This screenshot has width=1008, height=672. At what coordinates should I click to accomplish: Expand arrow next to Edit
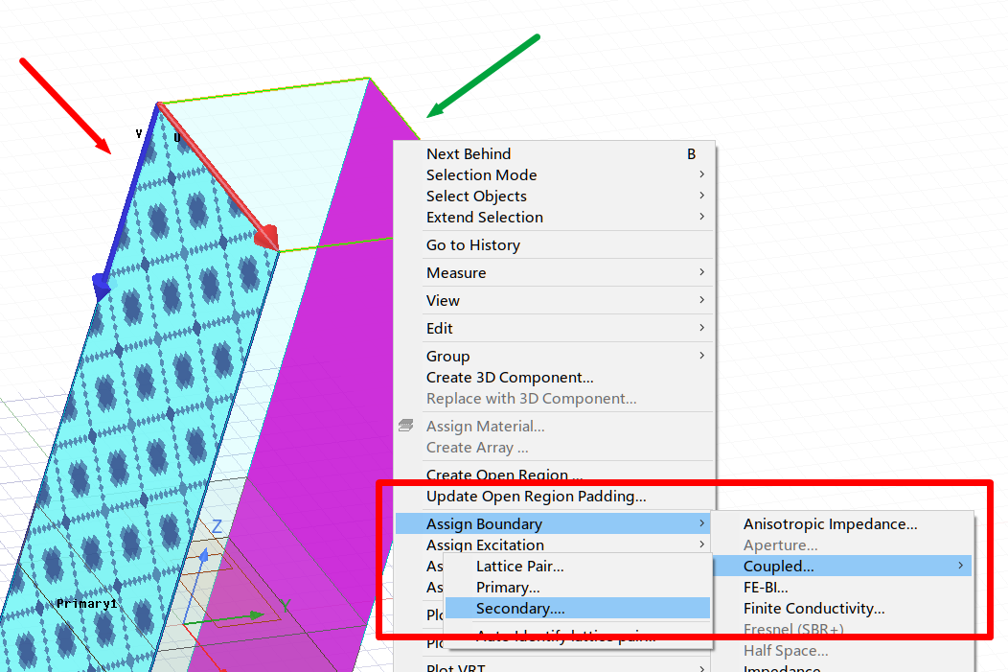[x=702, y=327]
